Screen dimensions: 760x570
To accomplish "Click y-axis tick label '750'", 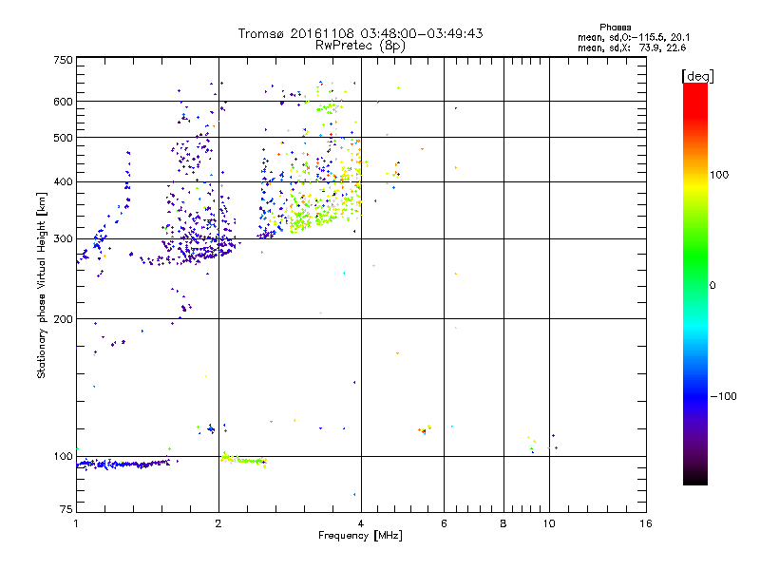I will point(63,60).
